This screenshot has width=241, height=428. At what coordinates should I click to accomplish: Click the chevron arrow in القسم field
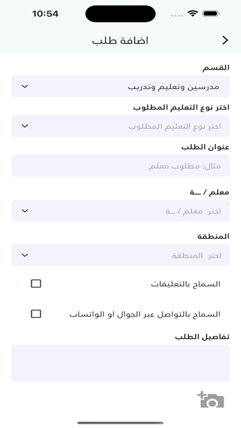(25, 87)
